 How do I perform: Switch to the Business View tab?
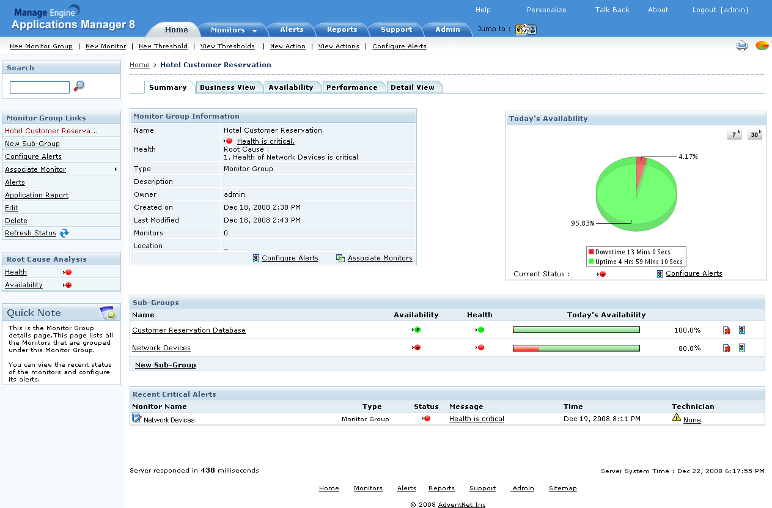227,87
